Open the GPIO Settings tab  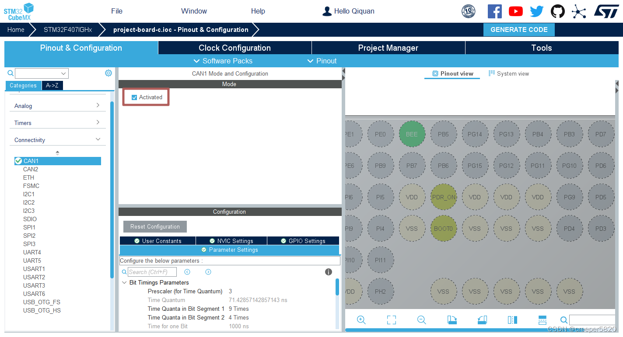303,241
